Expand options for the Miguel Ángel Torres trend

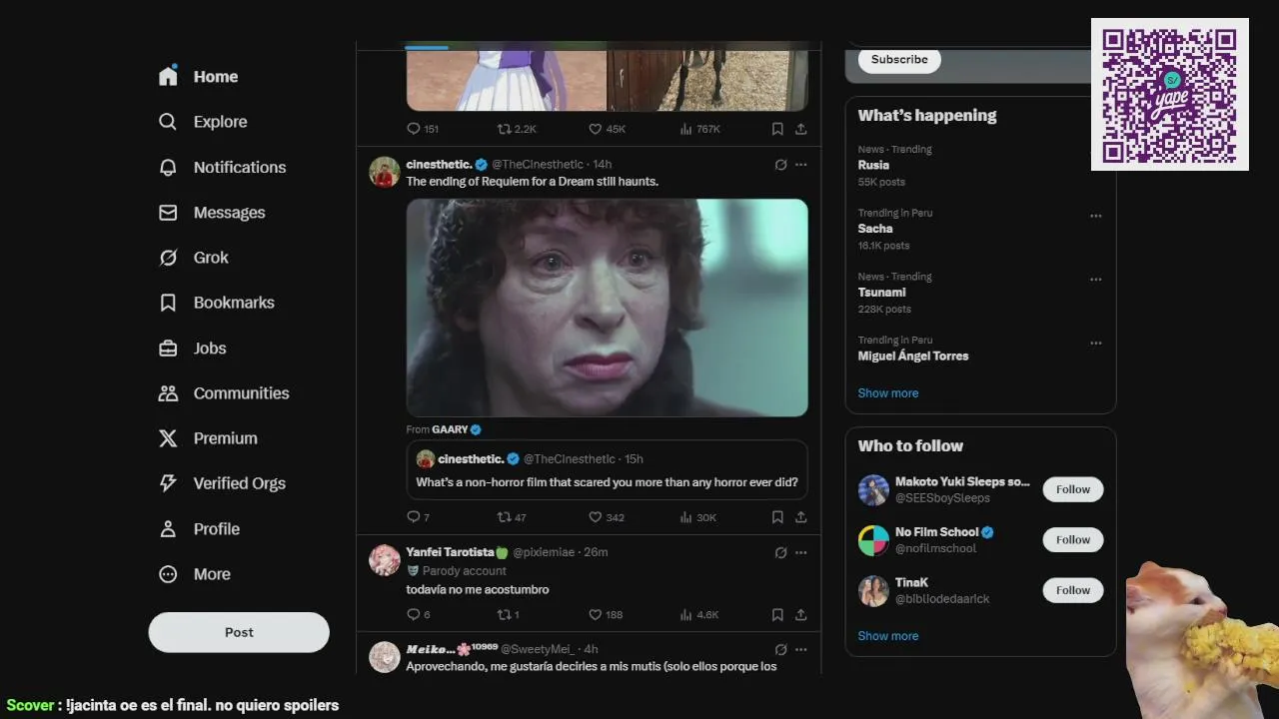tap(1096, 343)
